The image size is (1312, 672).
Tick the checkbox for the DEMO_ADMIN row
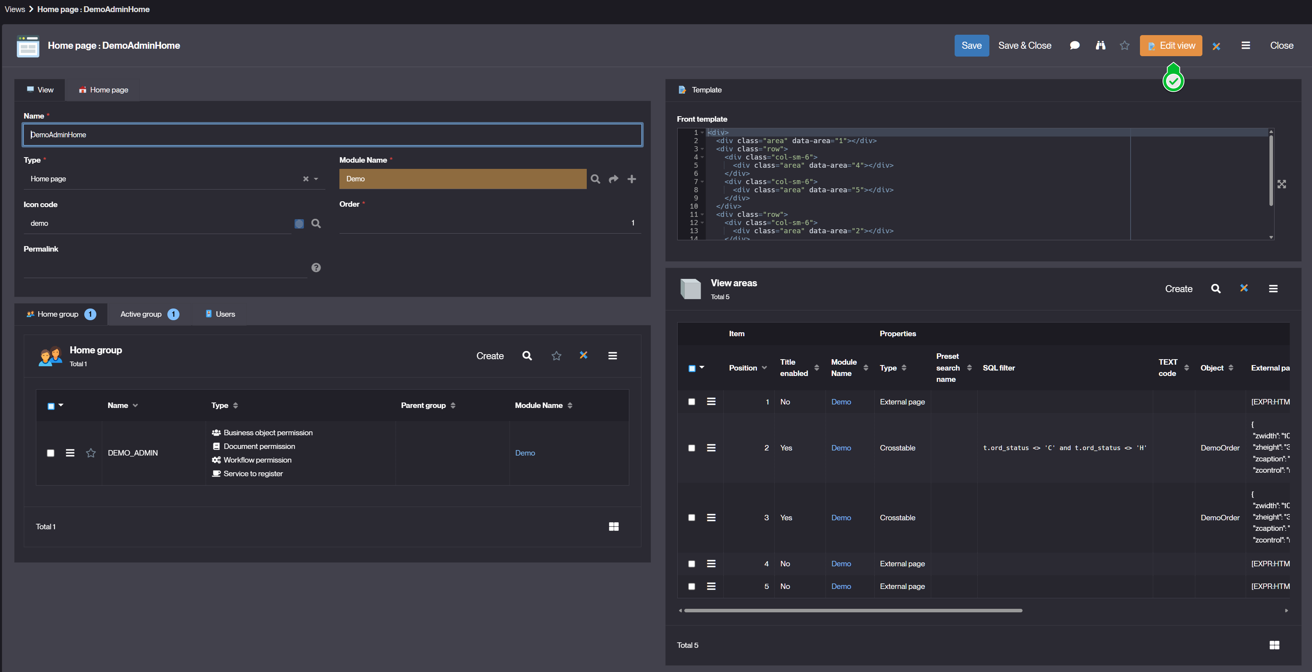click(50, 453)
